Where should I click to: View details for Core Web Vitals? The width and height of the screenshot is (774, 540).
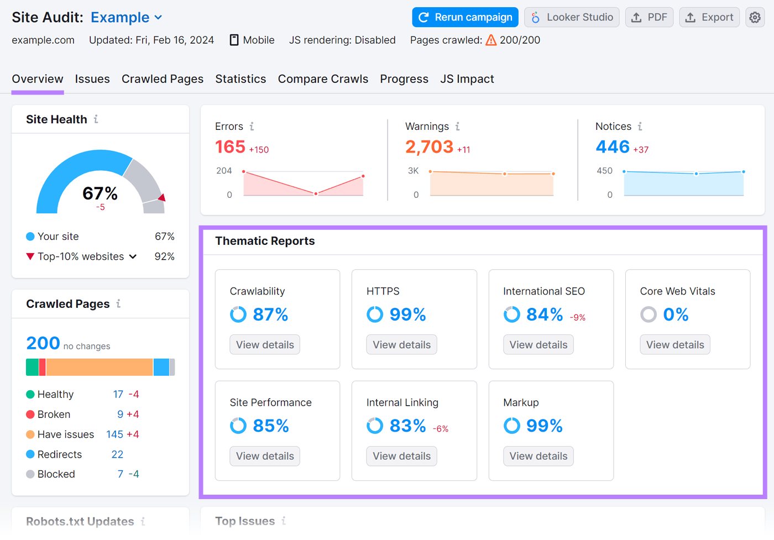tap(674, 345)
